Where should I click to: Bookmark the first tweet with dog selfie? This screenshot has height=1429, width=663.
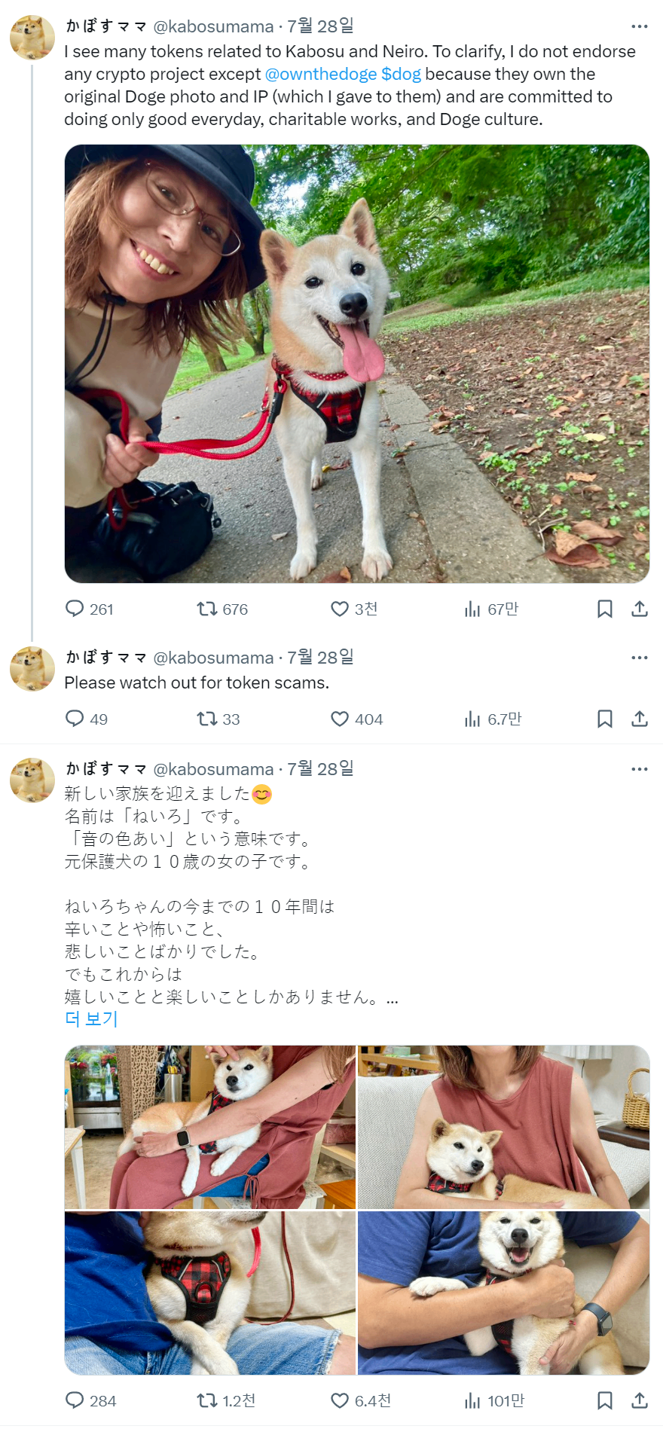(605, 609)
